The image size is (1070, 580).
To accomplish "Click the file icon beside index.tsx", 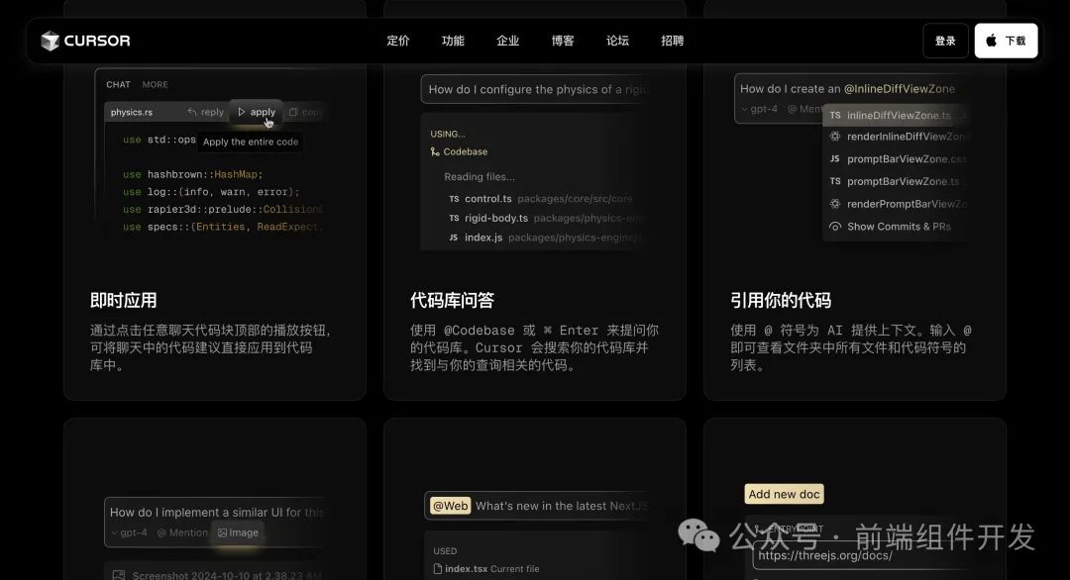I will pos(439,569).
